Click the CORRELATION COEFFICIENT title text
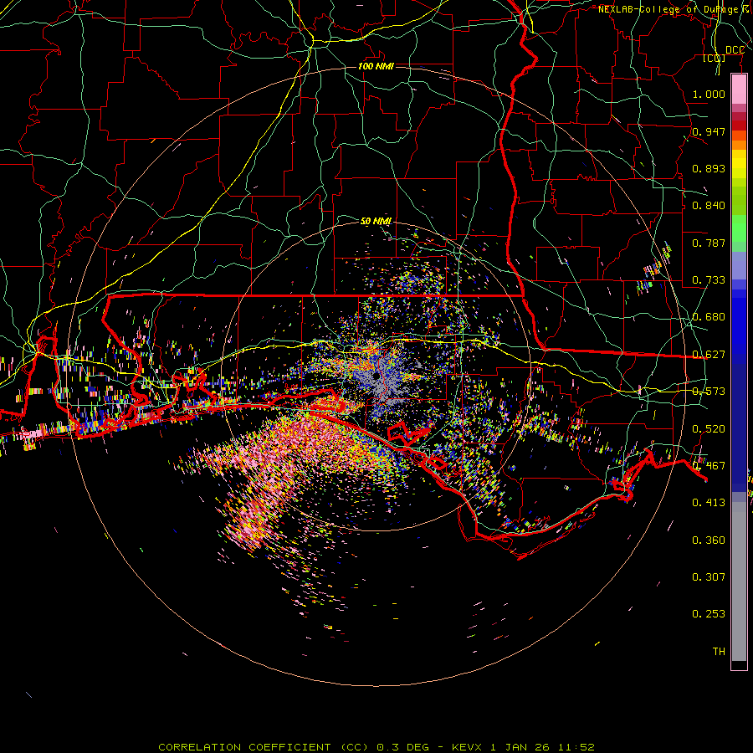 point(244,747)
